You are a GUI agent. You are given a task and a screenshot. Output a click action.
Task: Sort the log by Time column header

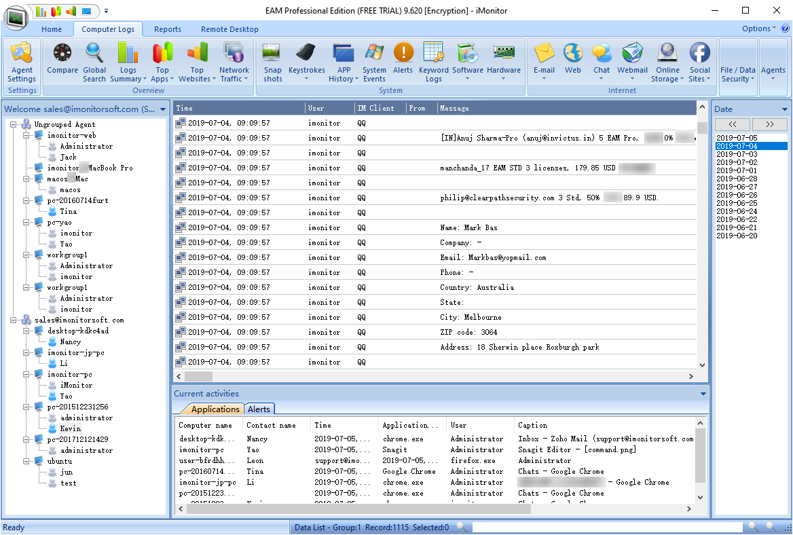coord(239,108)
